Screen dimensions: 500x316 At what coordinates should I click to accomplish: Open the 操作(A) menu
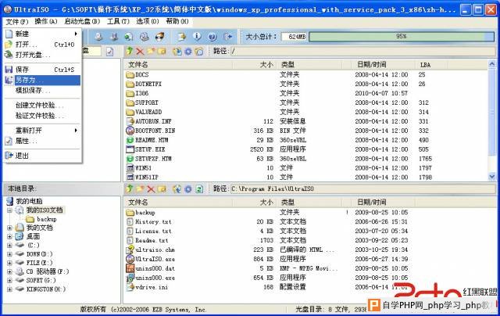[x=46, y=21]
